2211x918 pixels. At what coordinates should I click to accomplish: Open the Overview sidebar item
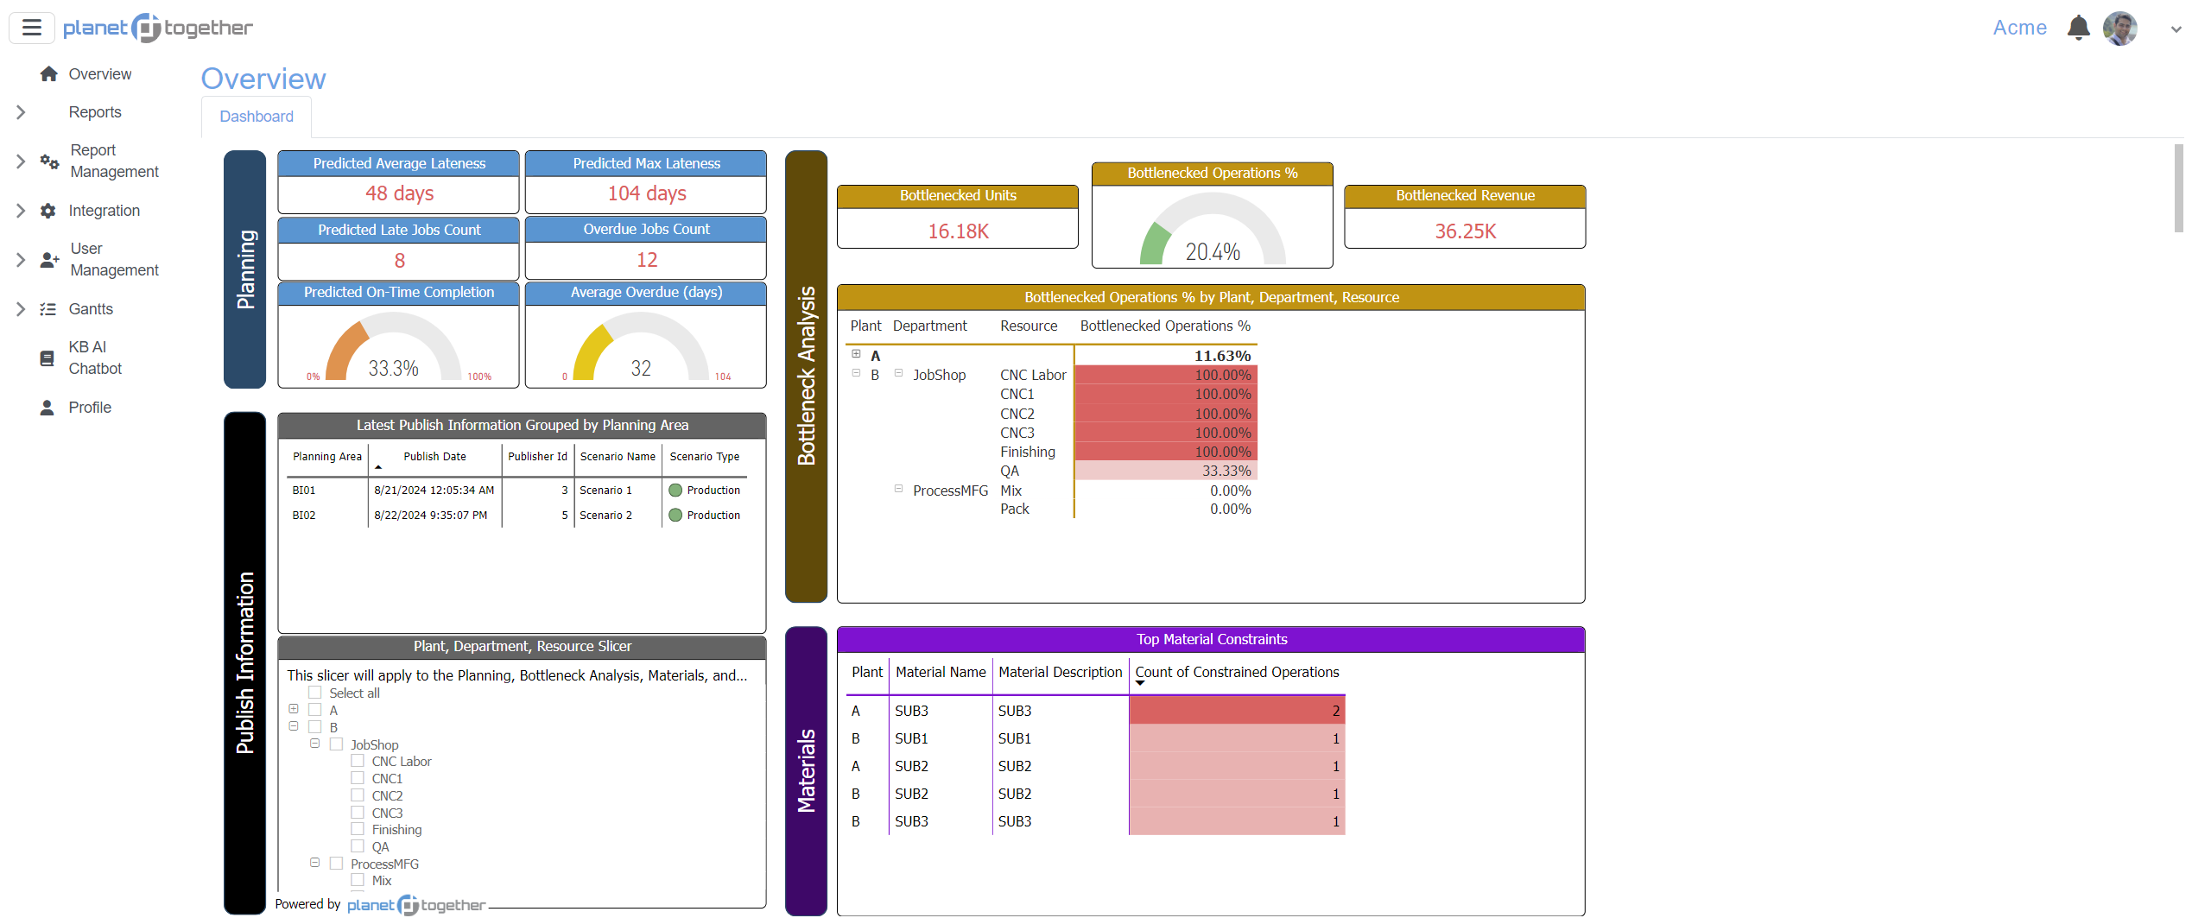100,74
